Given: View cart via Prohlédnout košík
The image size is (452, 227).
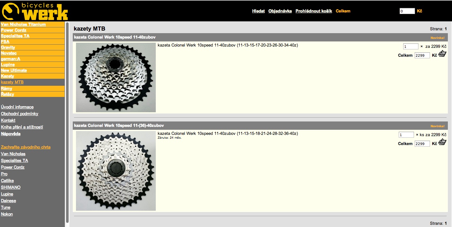Looking at the screenshot, I should [x=313, y=11].
